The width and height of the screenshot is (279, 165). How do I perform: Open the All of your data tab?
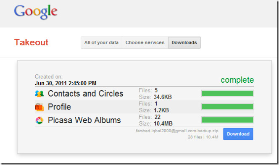point(101,42)
